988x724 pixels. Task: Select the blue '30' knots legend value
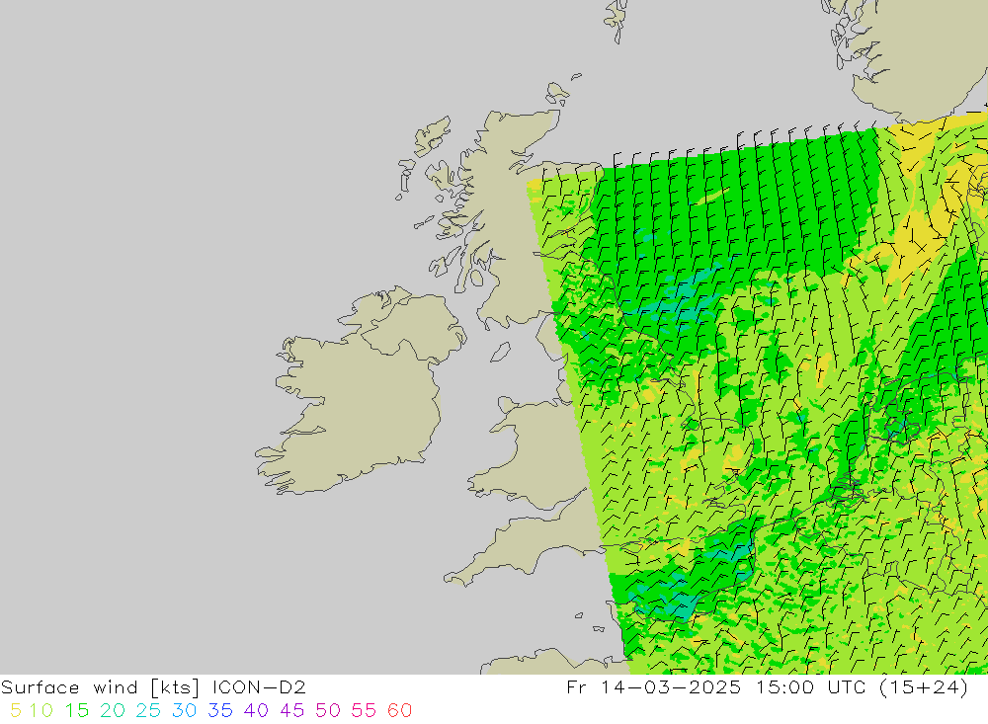[185, 710]
